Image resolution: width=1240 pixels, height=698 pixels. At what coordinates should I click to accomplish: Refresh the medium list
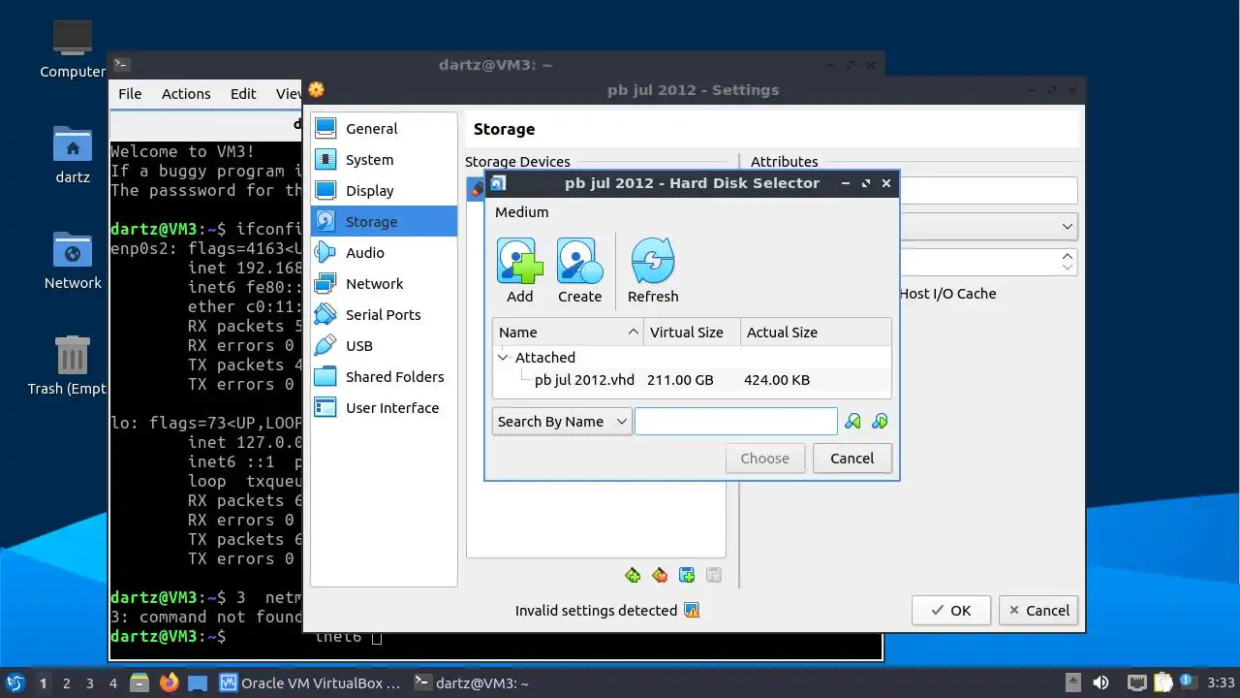coord(653,271)
